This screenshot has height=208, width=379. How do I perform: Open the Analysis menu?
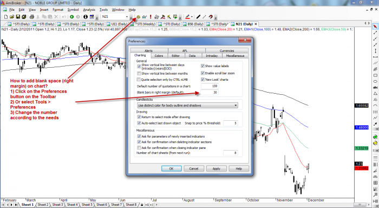tap(89, 10)
